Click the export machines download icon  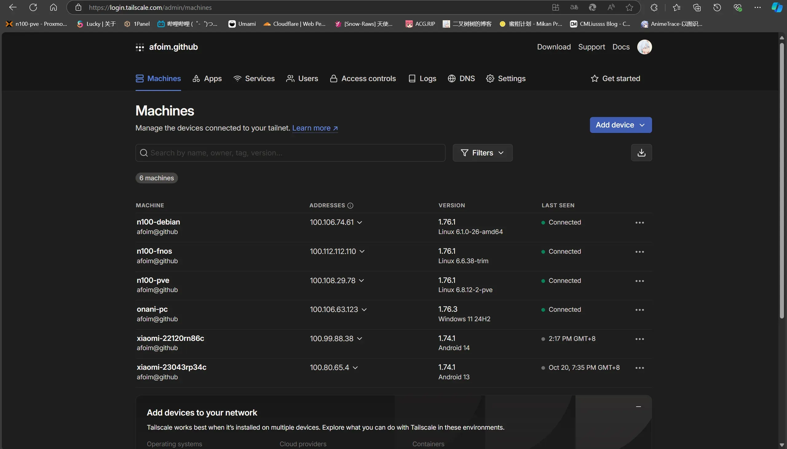(641, 153)
